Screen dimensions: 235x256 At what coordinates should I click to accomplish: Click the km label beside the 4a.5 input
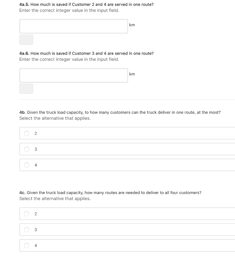pos(132,25)
